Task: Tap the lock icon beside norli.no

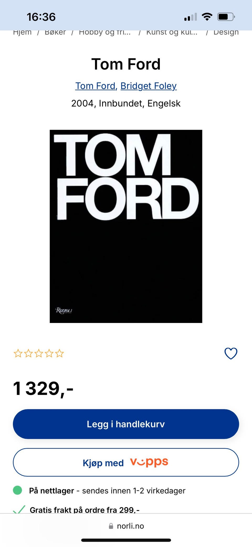Action: click(x=111, y=526)
